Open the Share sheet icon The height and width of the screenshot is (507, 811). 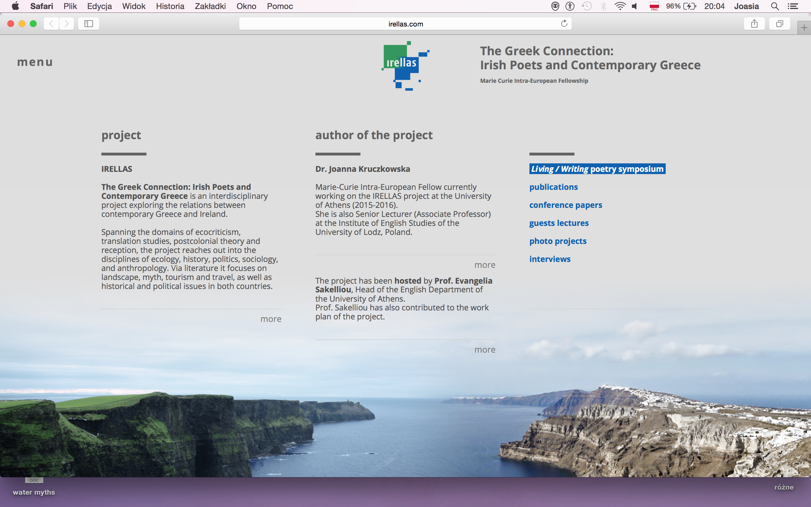tap(754, 23)
